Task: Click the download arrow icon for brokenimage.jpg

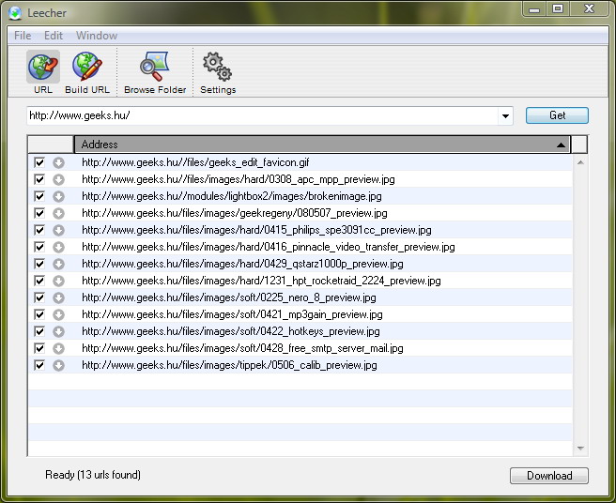Action: tap(58, 196)
